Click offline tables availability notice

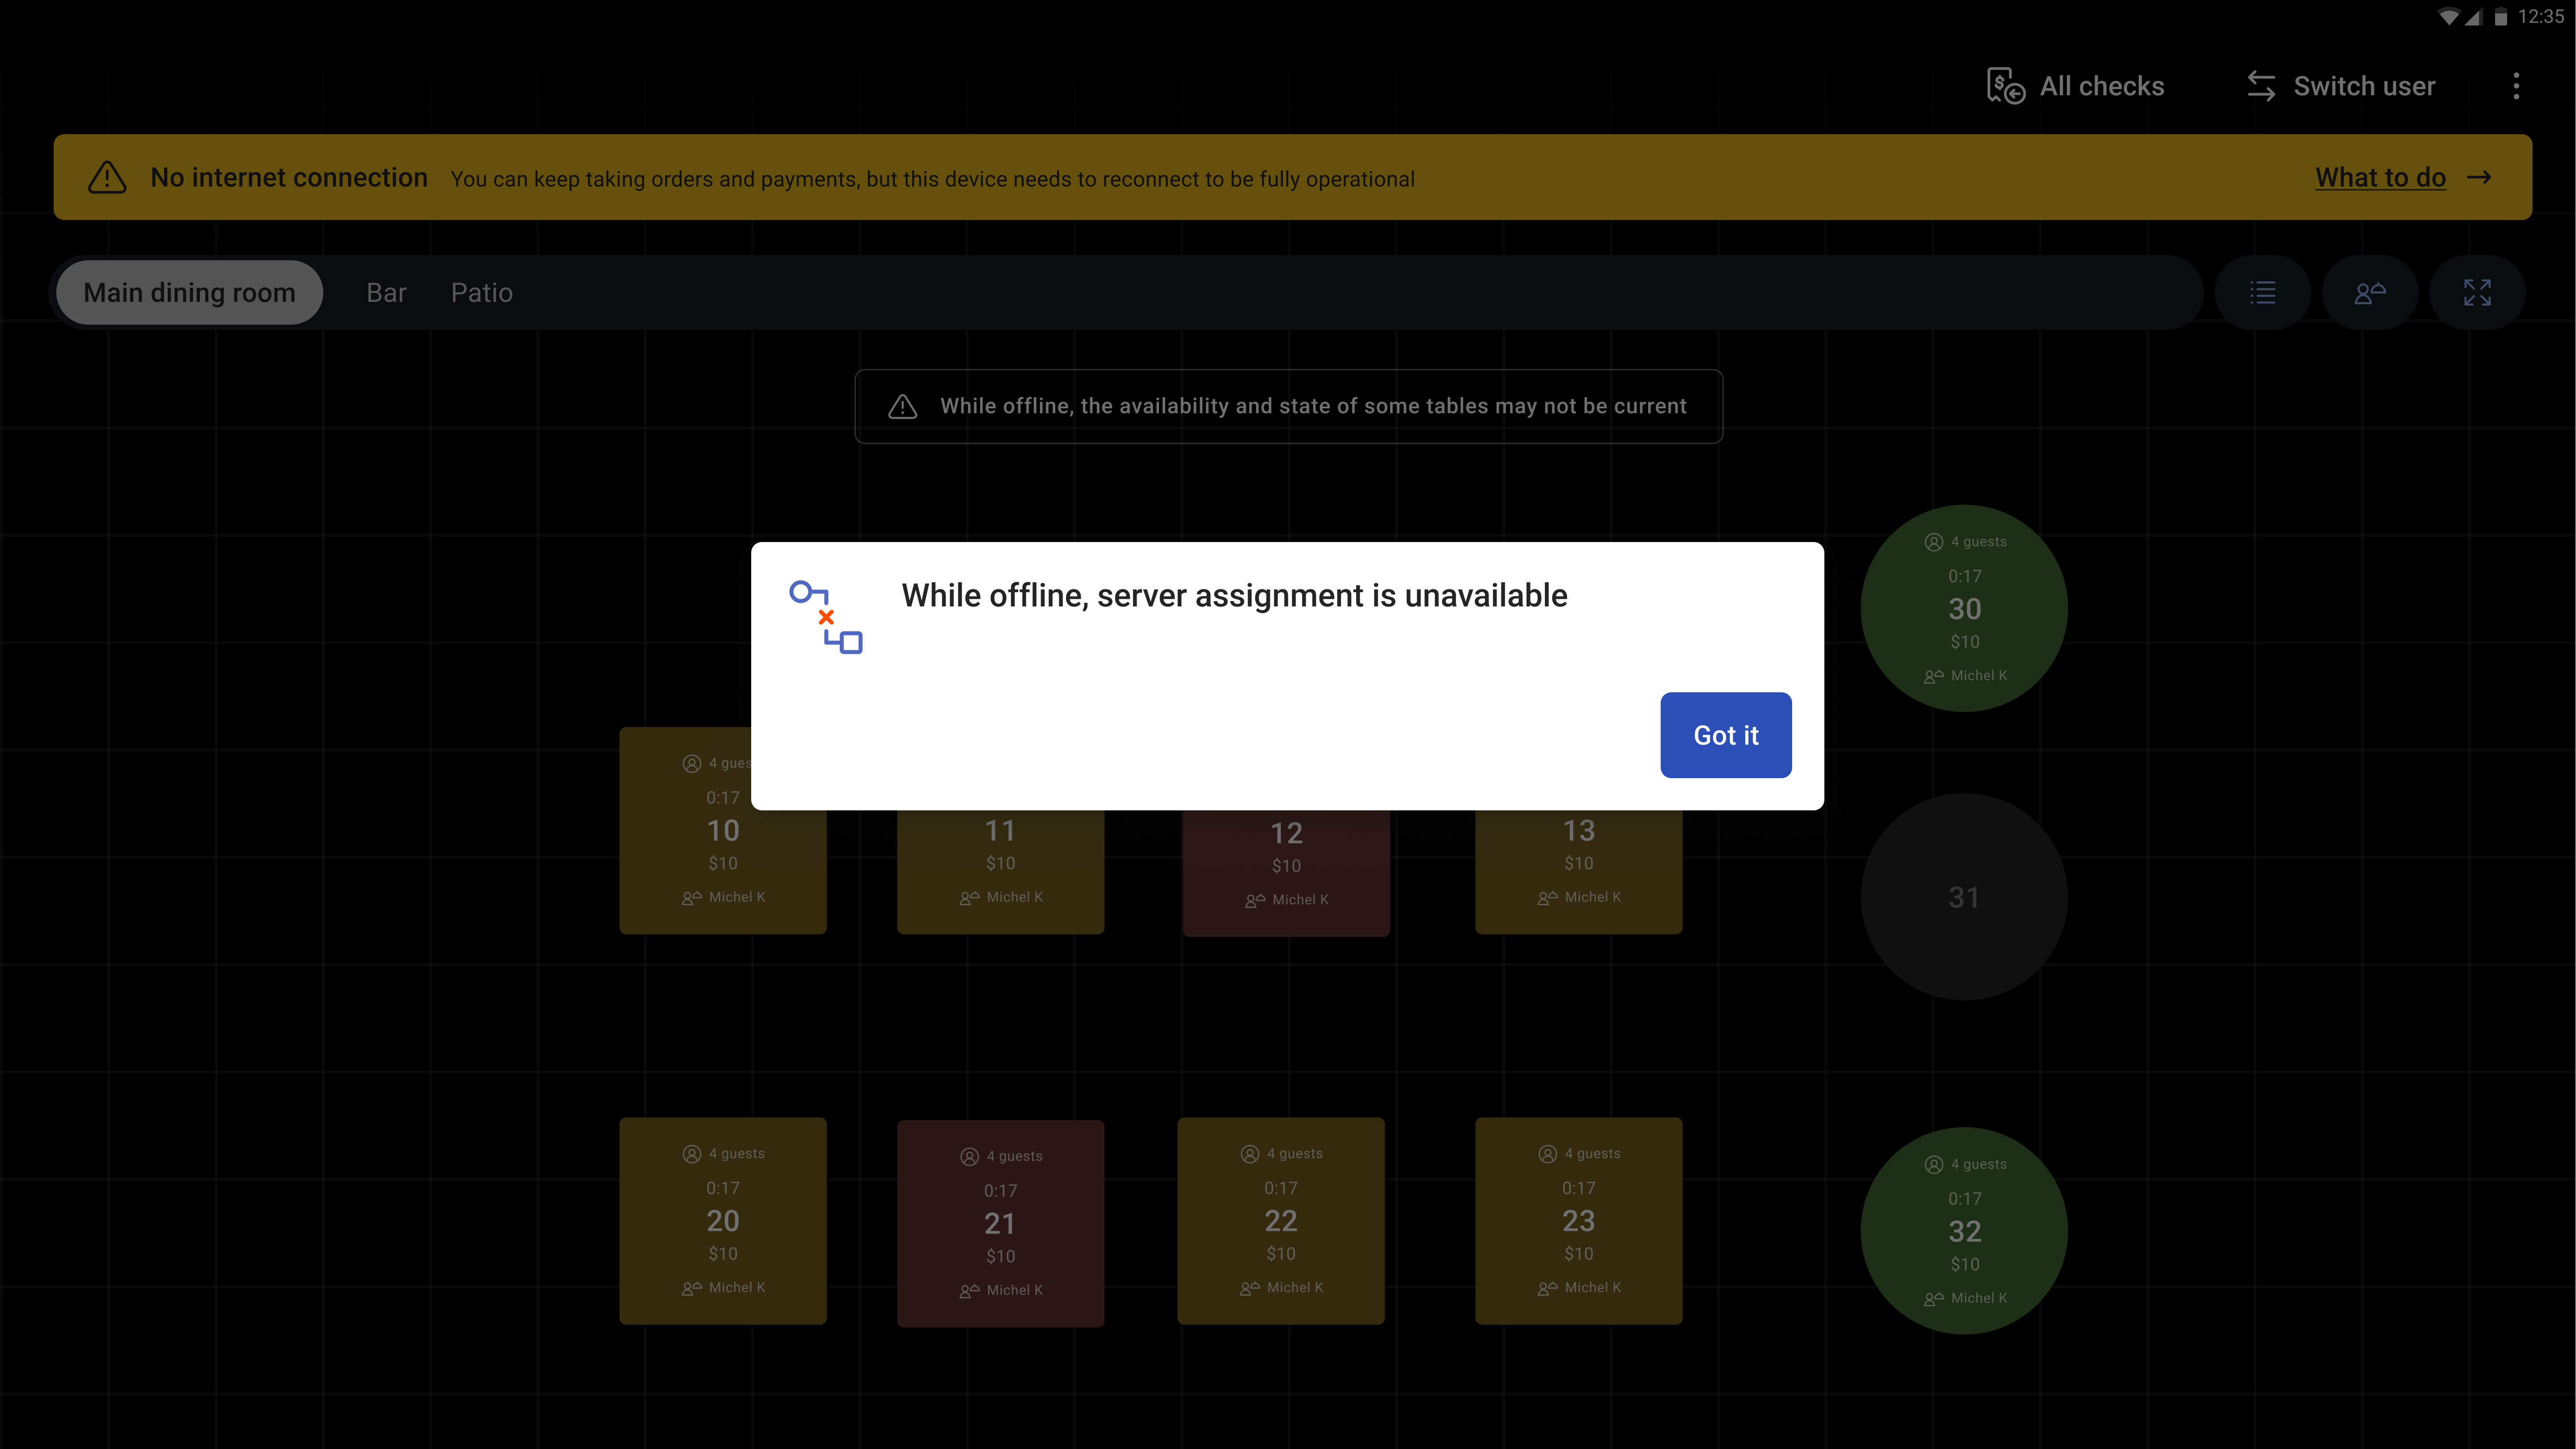tap(1288, 406)
